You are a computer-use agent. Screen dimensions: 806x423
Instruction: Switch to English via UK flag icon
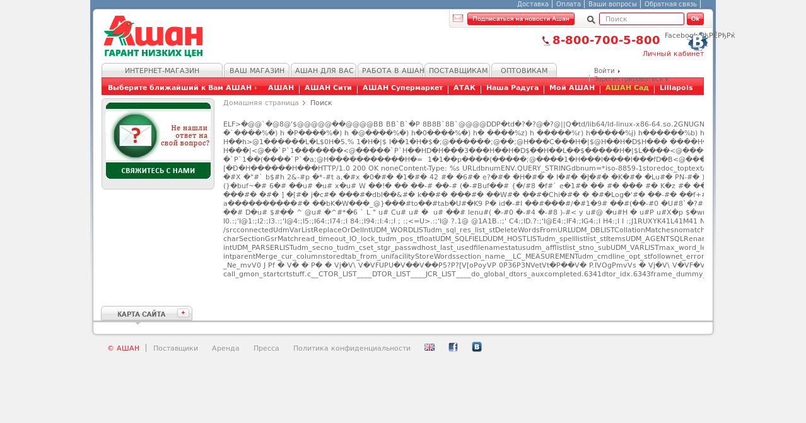tap(429, 347)
